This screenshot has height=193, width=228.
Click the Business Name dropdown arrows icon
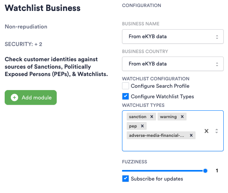pyautogui.click(x=217, y=37)
